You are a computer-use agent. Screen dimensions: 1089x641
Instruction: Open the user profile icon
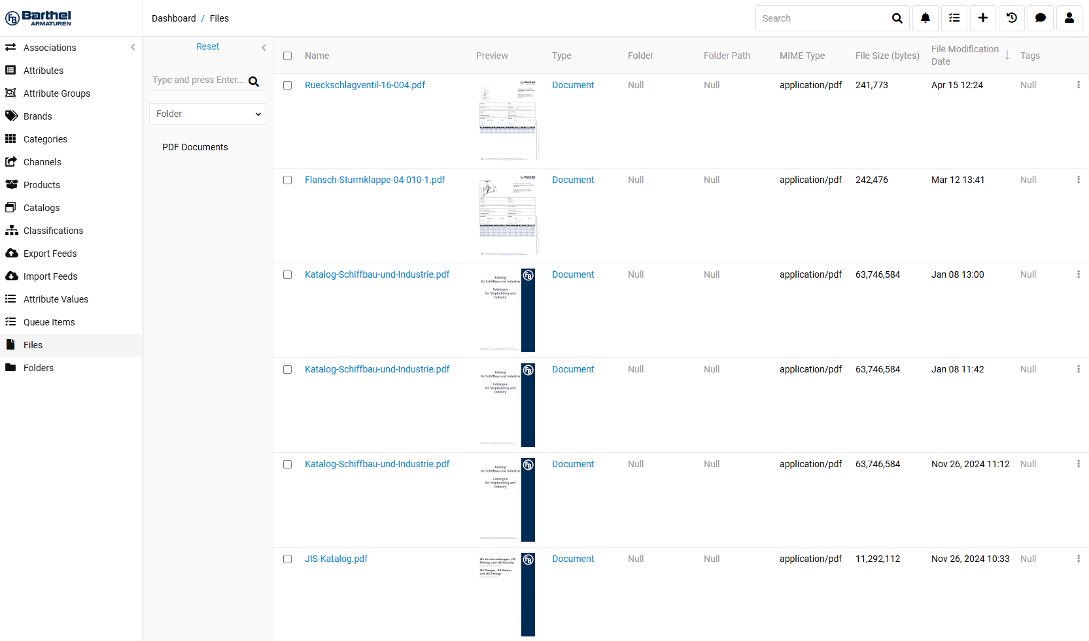pos(1069,18)
